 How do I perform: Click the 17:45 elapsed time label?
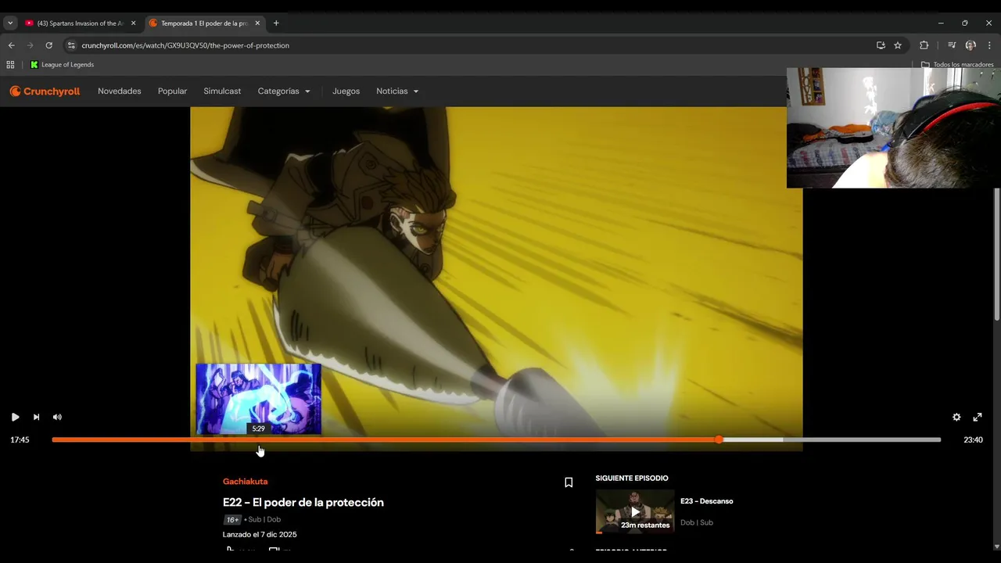click(x=20, y=440)
